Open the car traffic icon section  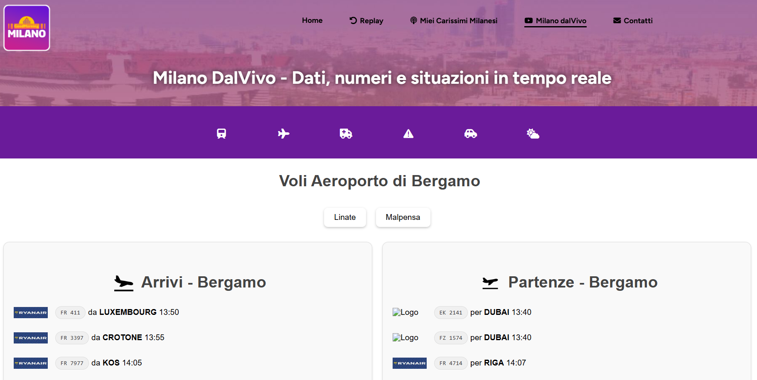click(x=471, y=134)
